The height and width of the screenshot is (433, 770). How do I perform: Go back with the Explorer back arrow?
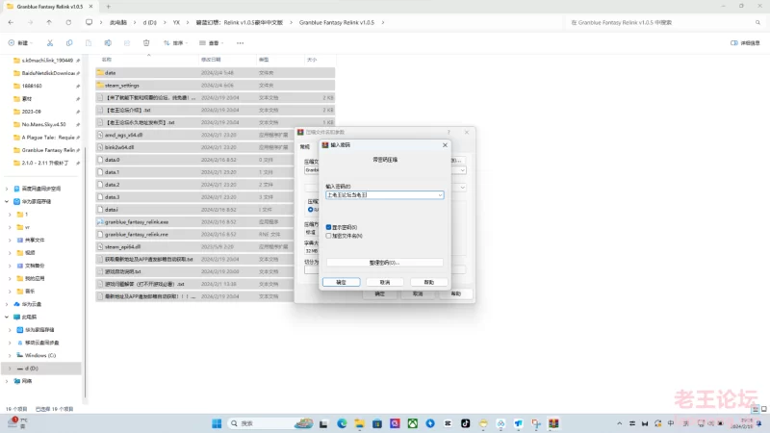point(11,22)
